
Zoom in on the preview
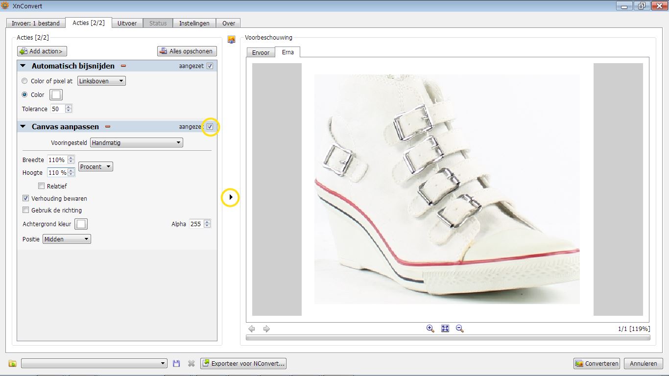click(x=430, y=329)
